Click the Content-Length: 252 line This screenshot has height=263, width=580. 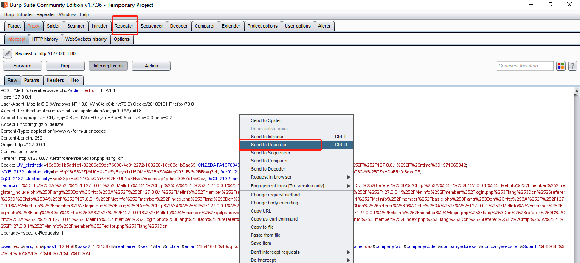22,138
